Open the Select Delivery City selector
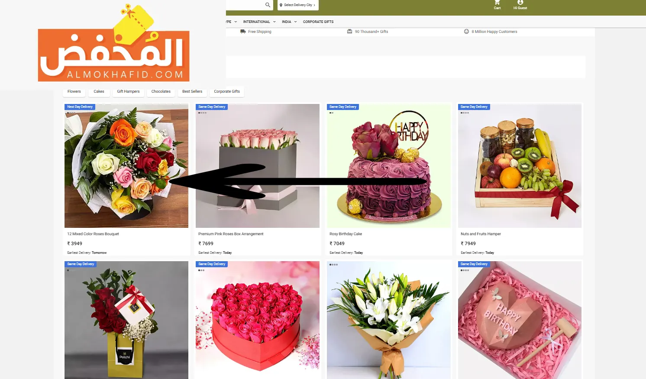 point(298,5)
